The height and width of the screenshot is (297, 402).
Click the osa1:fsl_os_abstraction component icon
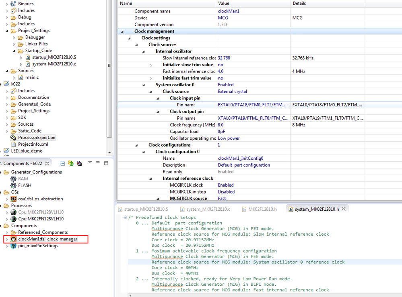pyautogui.click(x=13, y=199)
